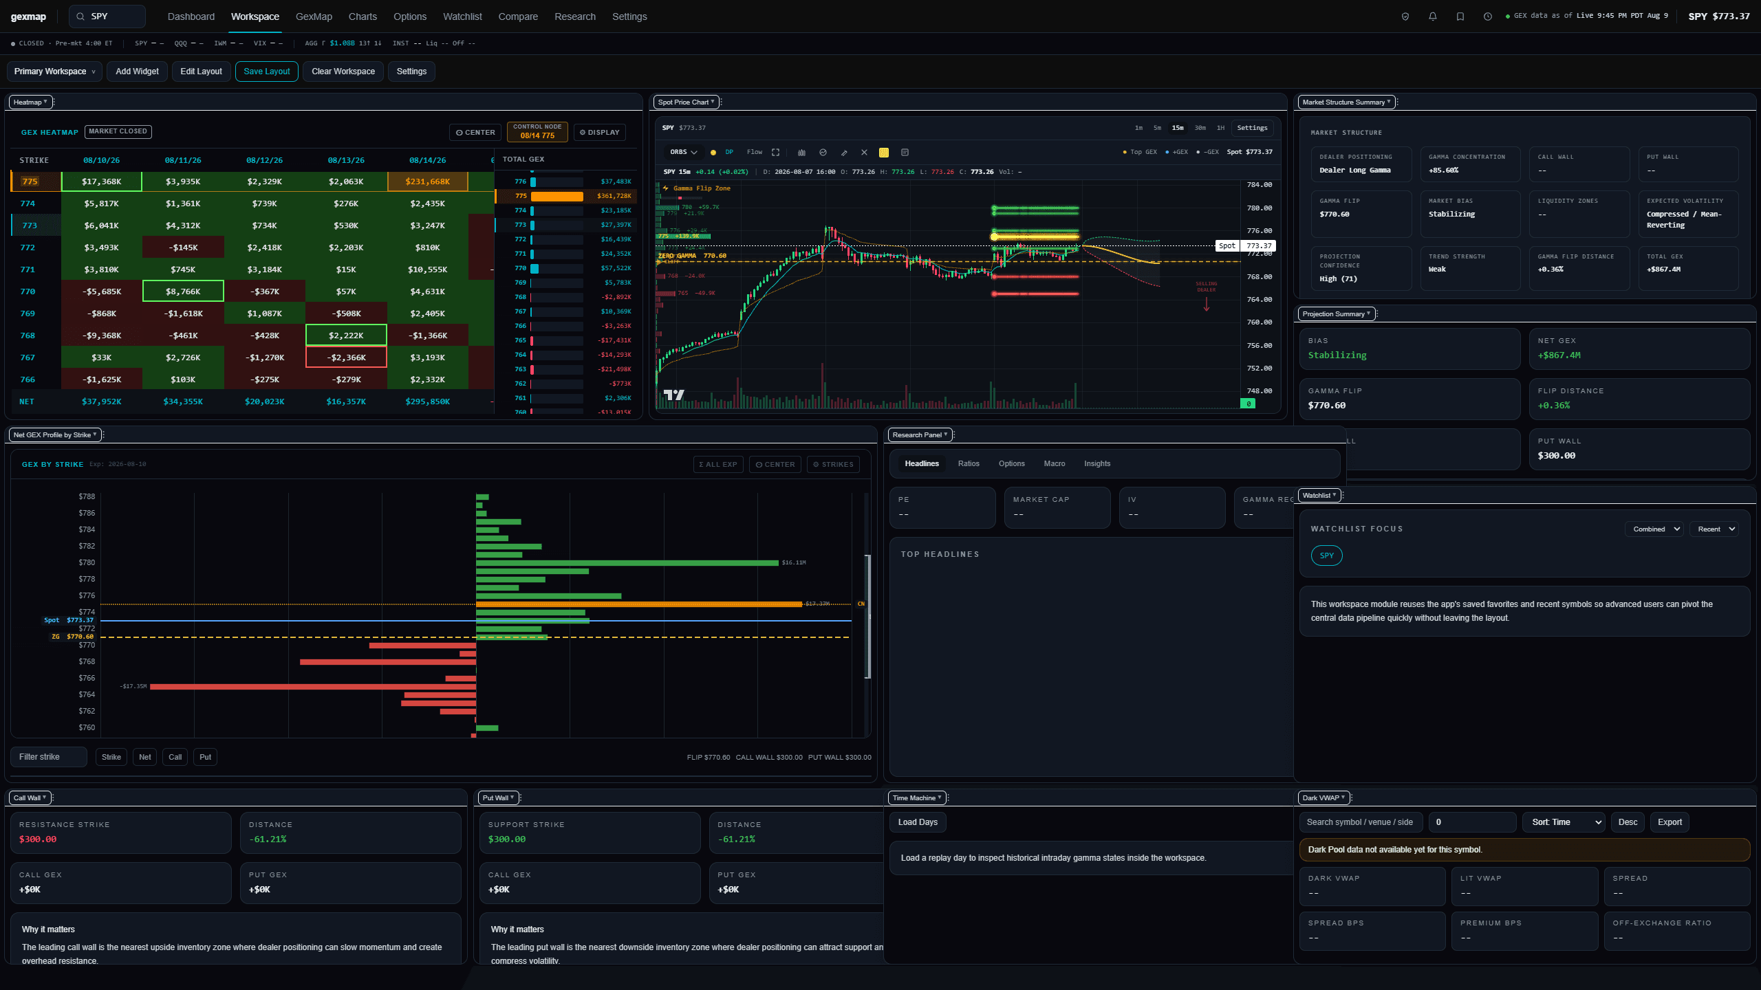Click the handle beside Net GEX Profile title
The width and height of the screenshot is (1761, 990).
[103, 435]
